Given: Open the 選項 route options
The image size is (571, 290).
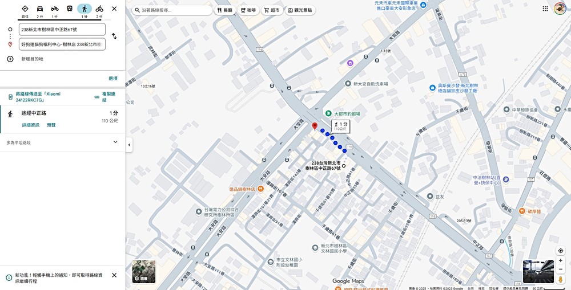Looking at the screenshot, I should (x=113, y=78).
